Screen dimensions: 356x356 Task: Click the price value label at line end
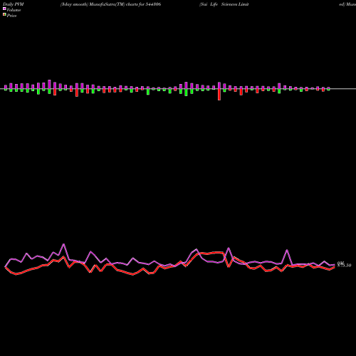345,266
